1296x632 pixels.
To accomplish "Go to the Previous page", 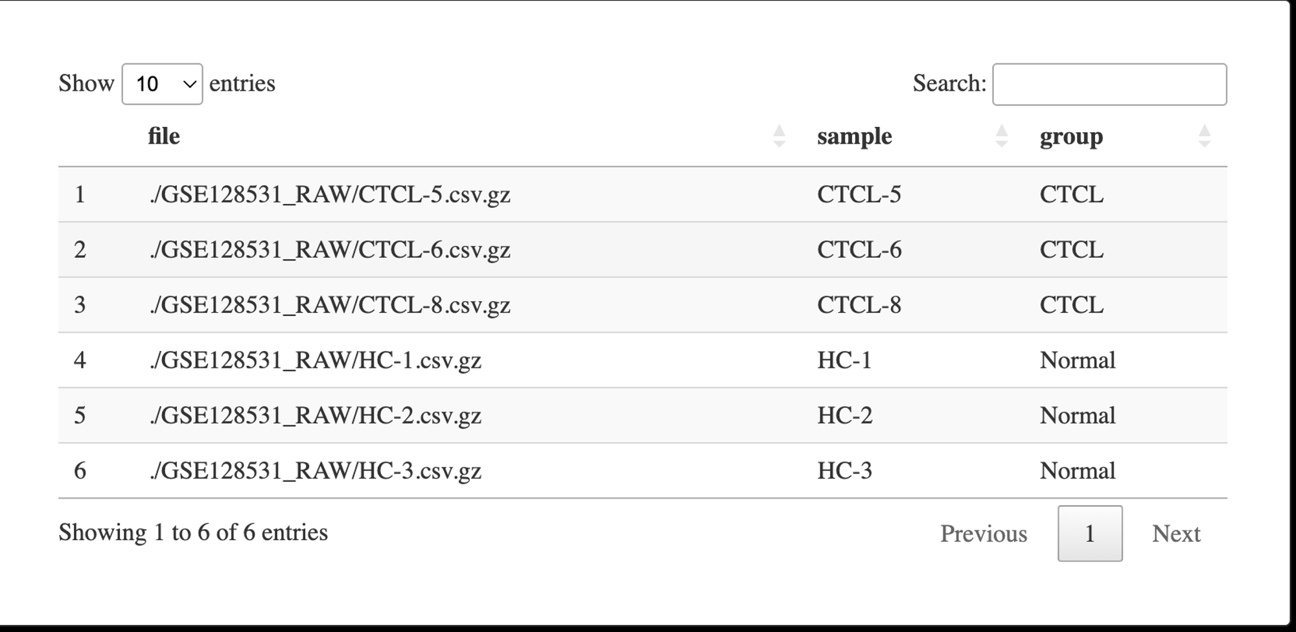I will pyautogui.click(x=984, y=534).
